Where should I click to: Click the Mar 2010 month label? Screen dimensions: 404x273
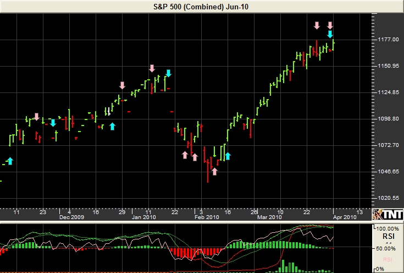pos(269,217)
